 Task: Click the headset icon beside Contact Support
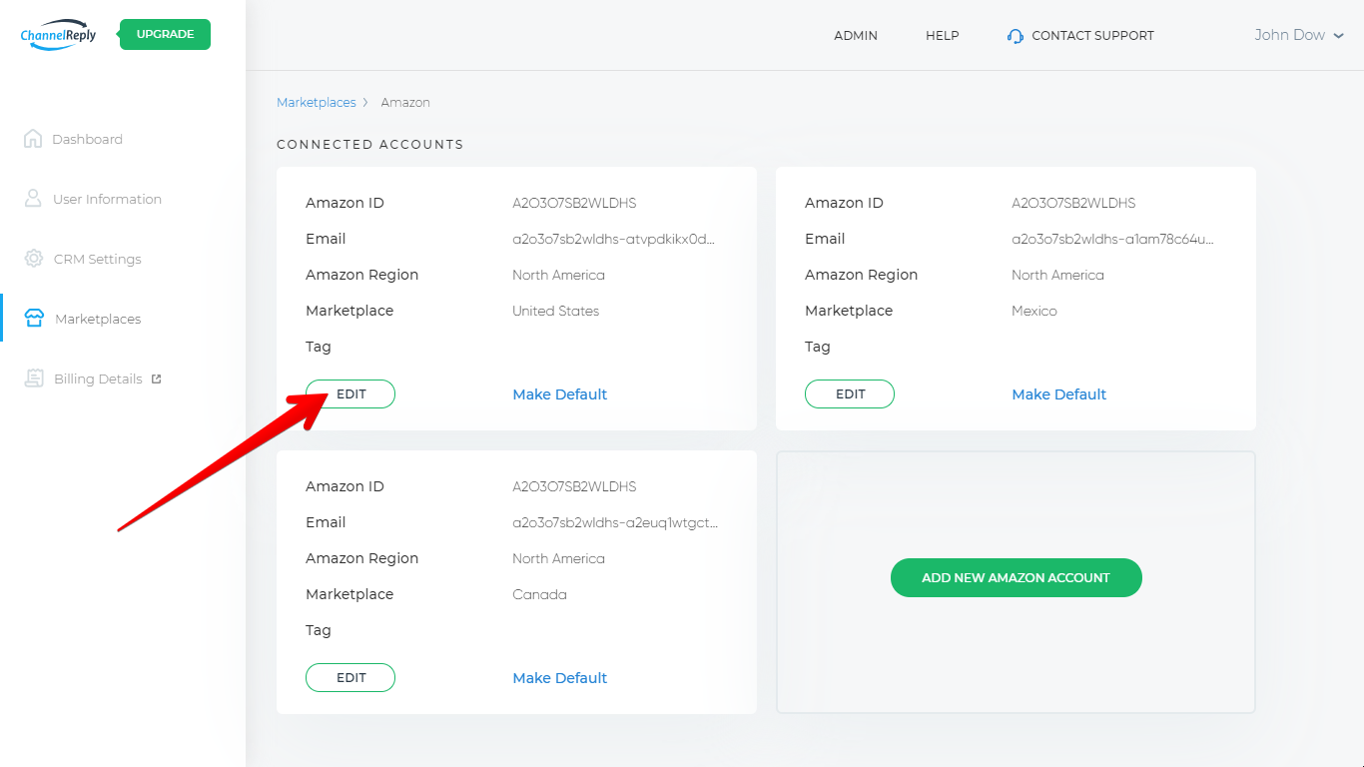1016,36
